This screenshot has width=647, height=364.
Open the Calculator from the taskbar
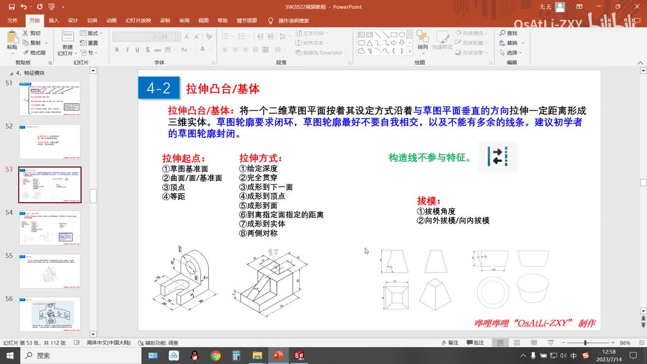(236, 355)
